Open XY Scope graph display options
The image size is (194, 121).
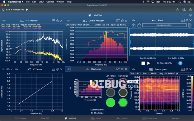53,69
